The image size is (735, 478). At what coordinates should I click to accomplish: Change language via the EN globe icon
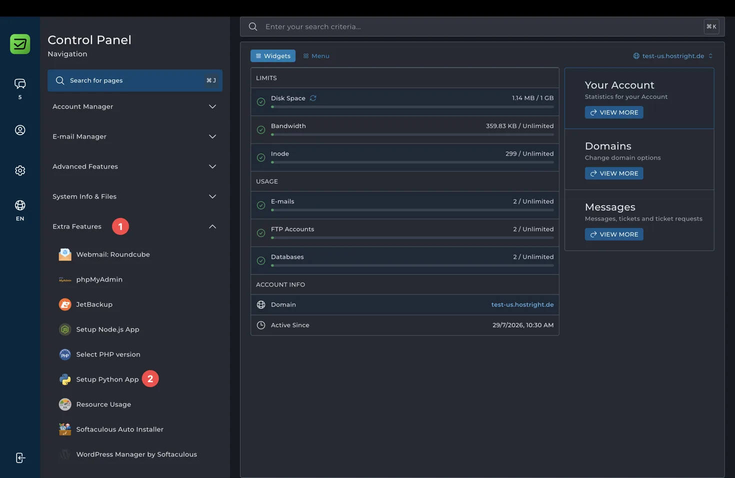point(20,205)
